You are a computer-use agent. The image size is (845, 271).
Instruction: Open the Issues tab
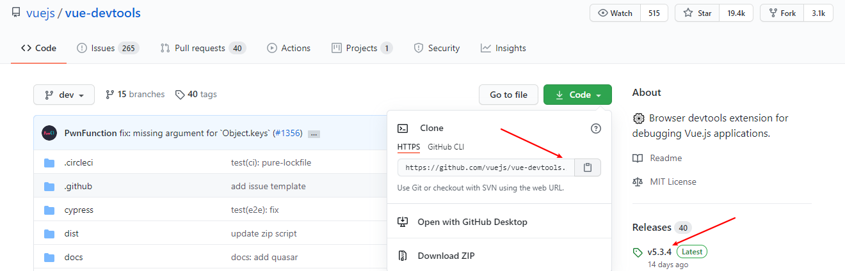[108, 48]
